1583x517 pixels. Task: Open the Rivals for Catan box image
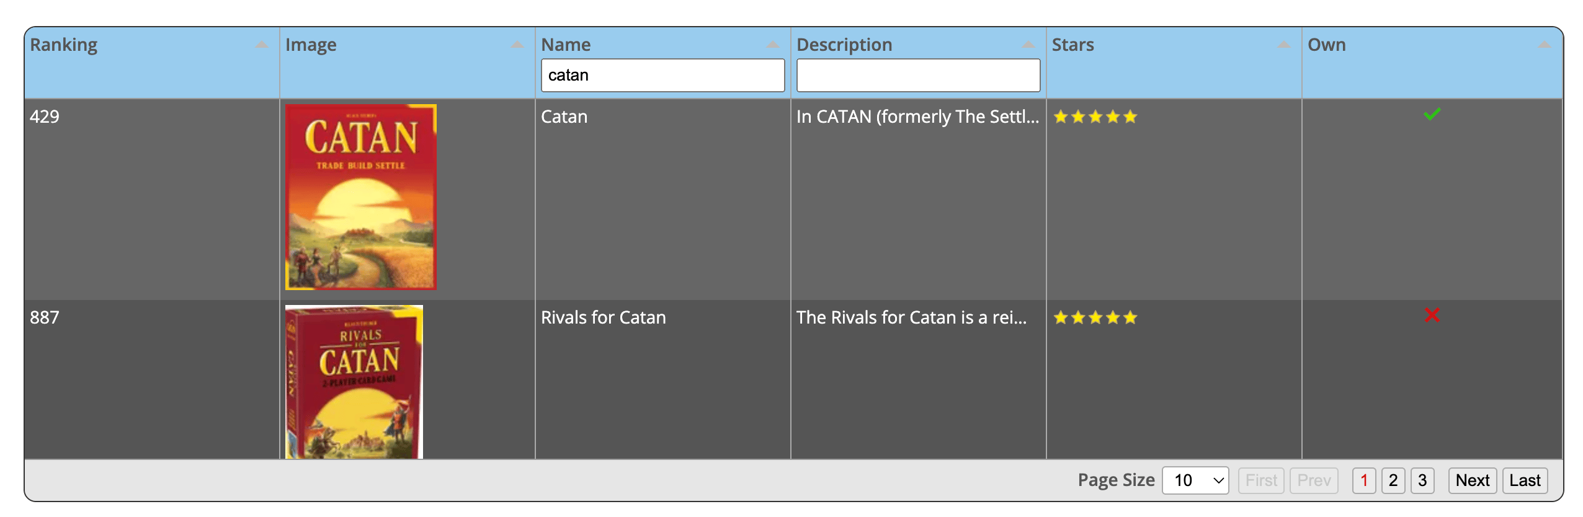(x=354, y=382)
